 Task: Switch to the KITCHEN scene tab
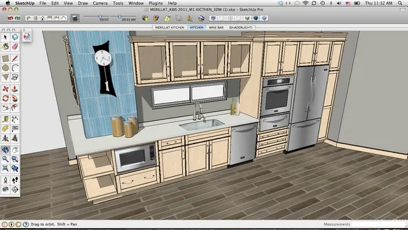(x=196, y=28)
